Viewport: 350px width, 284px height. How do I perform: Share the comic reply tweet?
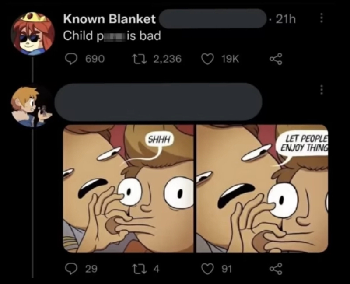276,269
